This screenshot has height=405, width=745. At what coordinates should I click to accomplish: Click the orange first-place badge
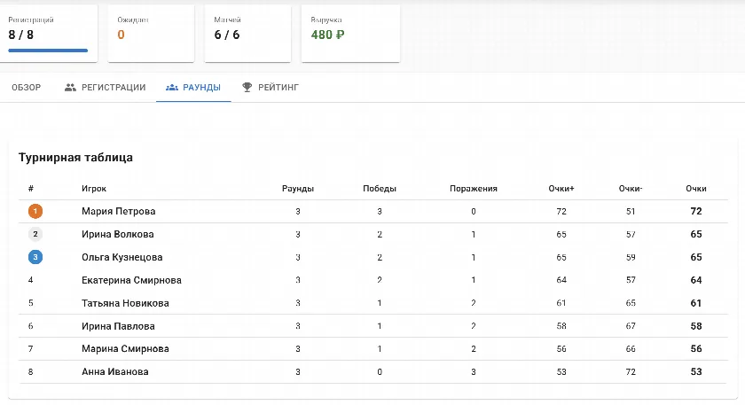tap(35, 211)
